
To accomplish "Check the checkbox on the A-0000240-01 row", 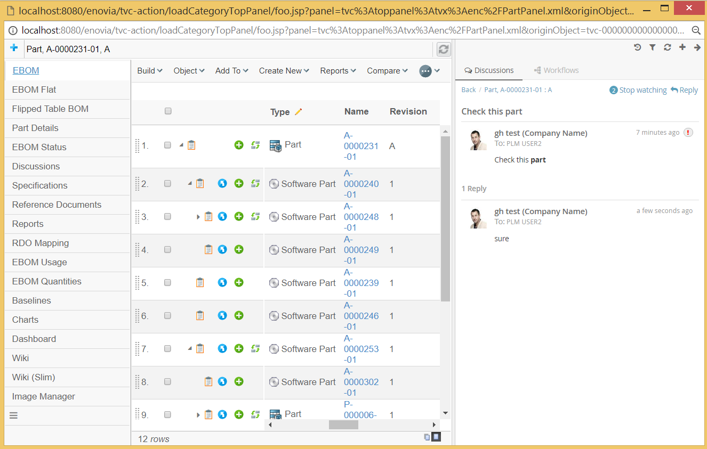I will [168, 183].
